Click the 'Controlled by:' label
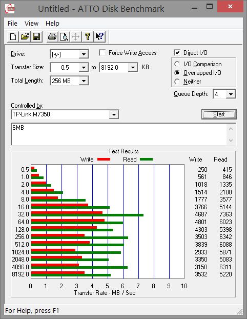 [x=27, y=106]
